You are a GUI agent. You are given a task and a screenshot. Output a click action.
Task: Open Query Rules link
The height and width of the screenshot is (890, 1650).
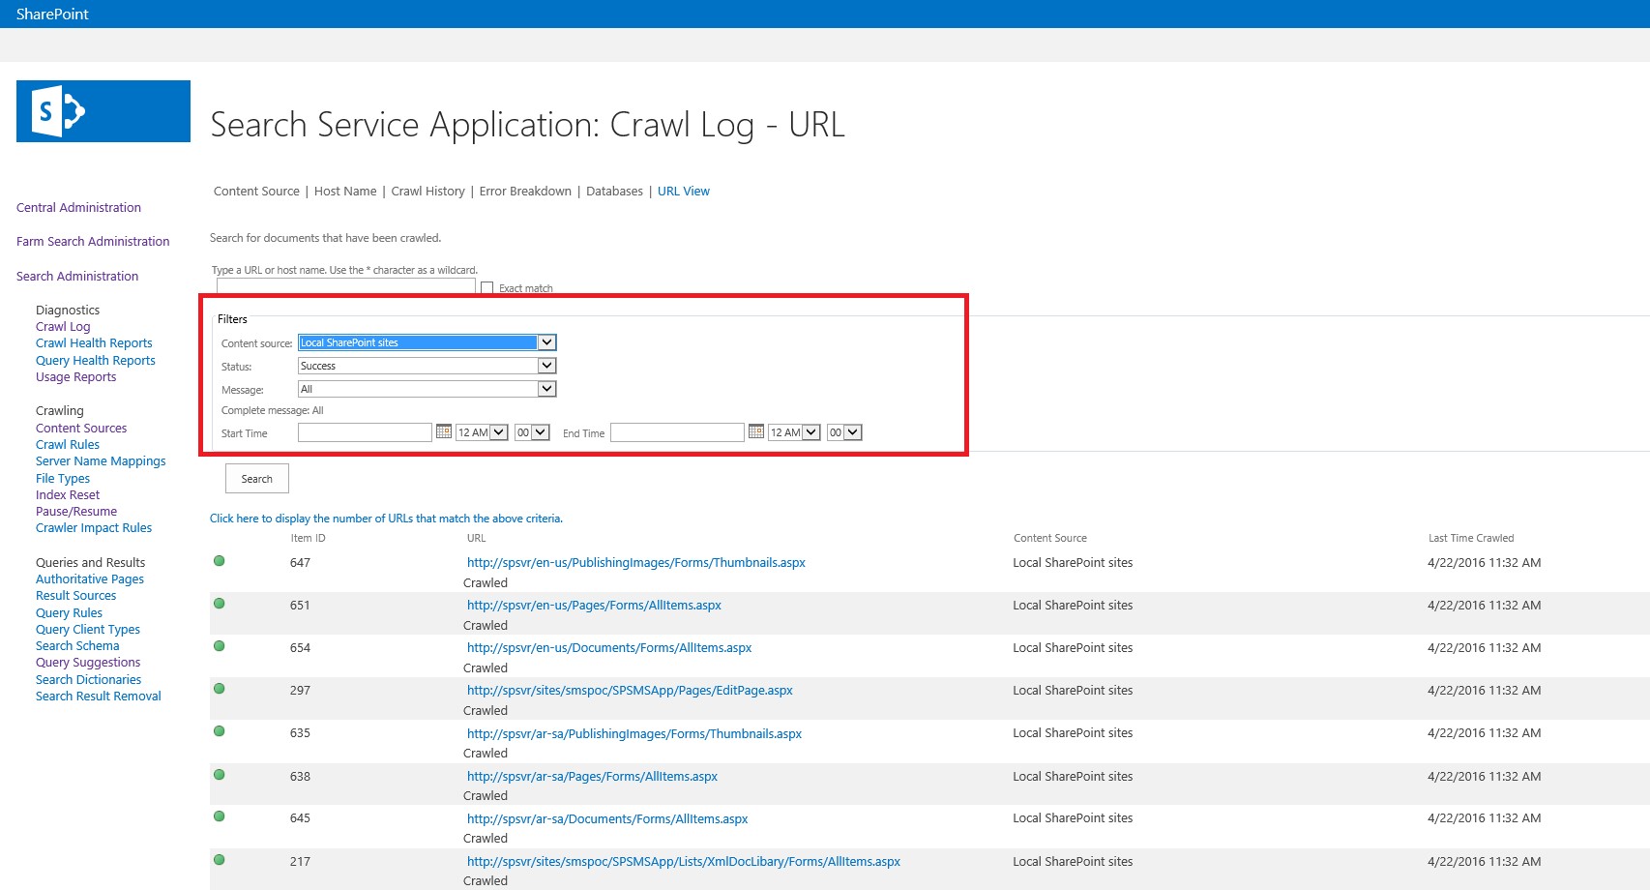point(69,613)
